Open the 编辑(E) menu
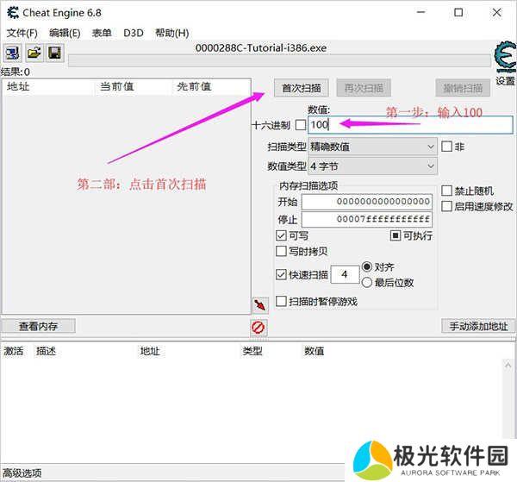The height and width of the screenshot is (482, 517). [65, 33]
